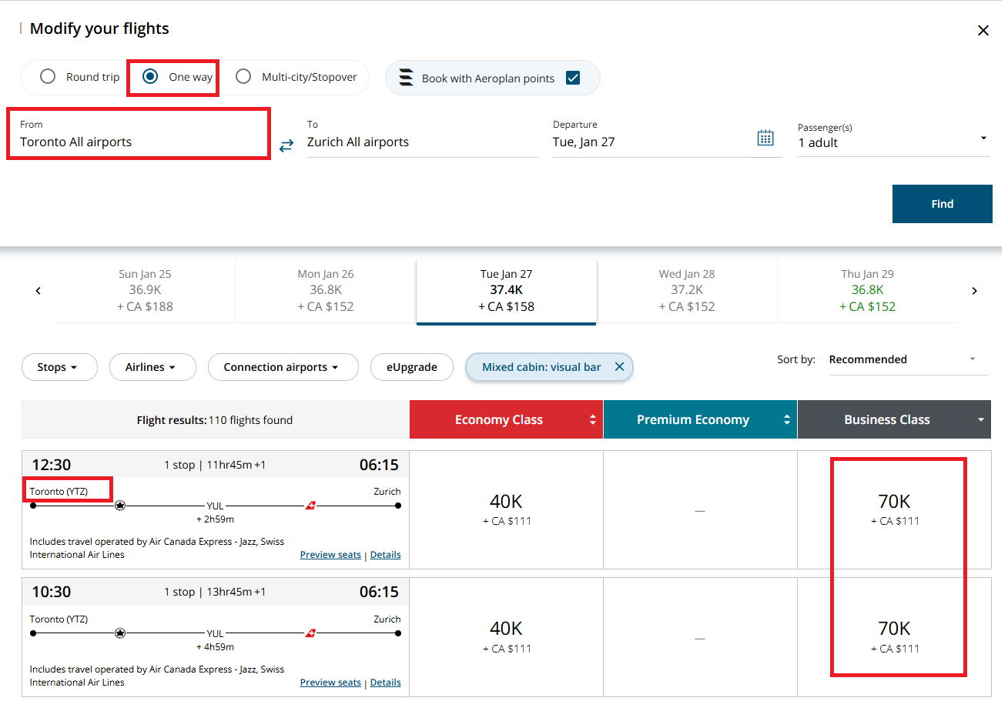Click the Aeroplan tiers icon beside Book with Aeroplan
The height and width of the screenshot is (701, 1008).
tap(404, 78)
